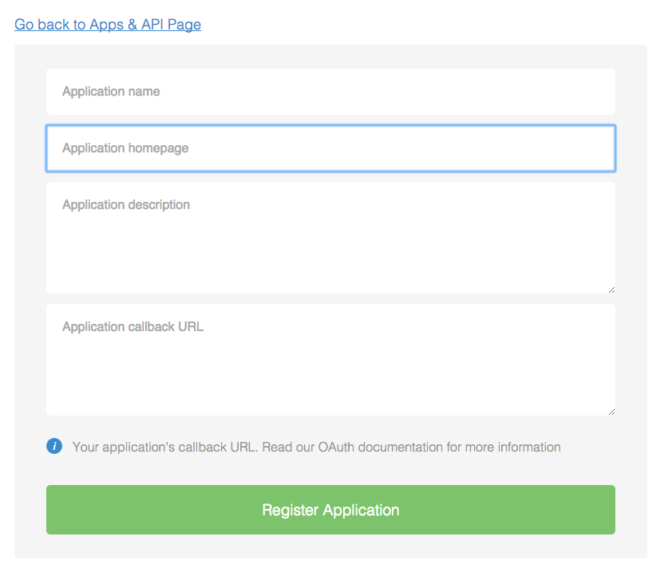Click the blue info icon

pos(54,446)
